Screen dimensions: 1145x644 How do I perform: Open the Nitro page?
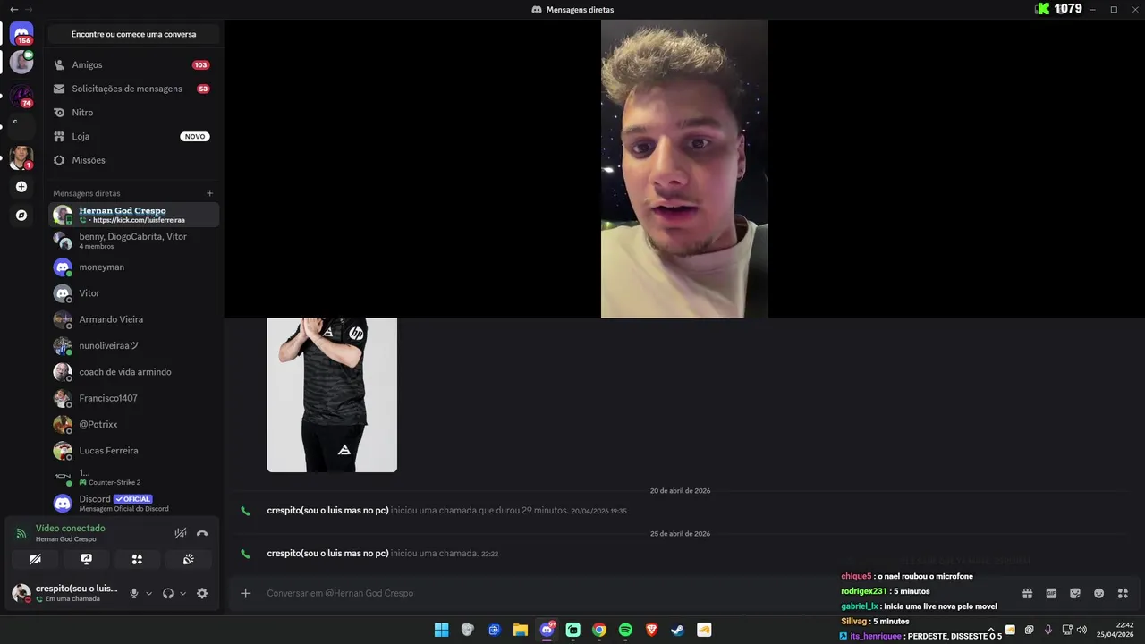(x=133, y=113)
